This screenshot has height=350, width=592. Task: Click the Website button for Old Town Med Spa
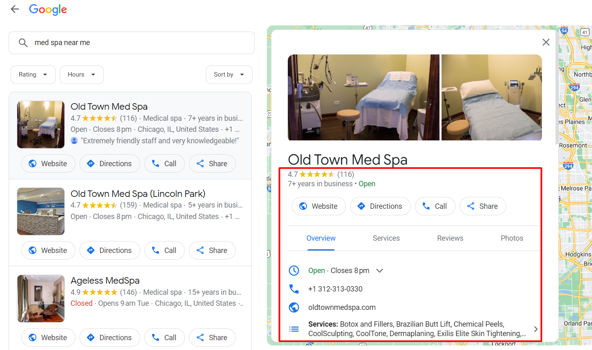tap(48, 163)
